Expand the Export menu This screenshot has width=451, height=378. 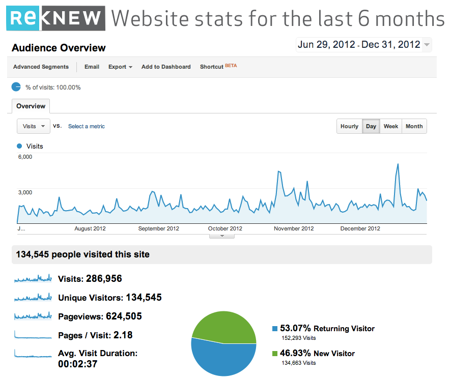pyautogui.click(x=120, y=67)
